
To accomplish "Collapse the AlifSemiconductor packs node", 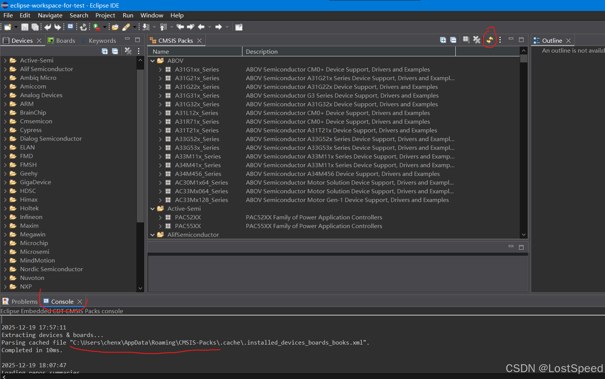I will click(x=152, y=235).
